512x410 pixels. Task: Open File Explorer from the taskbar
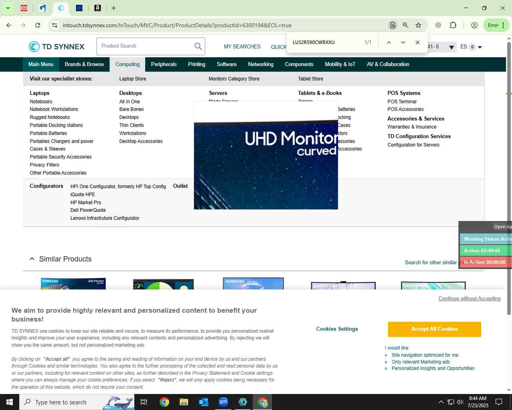pyautogui.click(x=184, y=402)
